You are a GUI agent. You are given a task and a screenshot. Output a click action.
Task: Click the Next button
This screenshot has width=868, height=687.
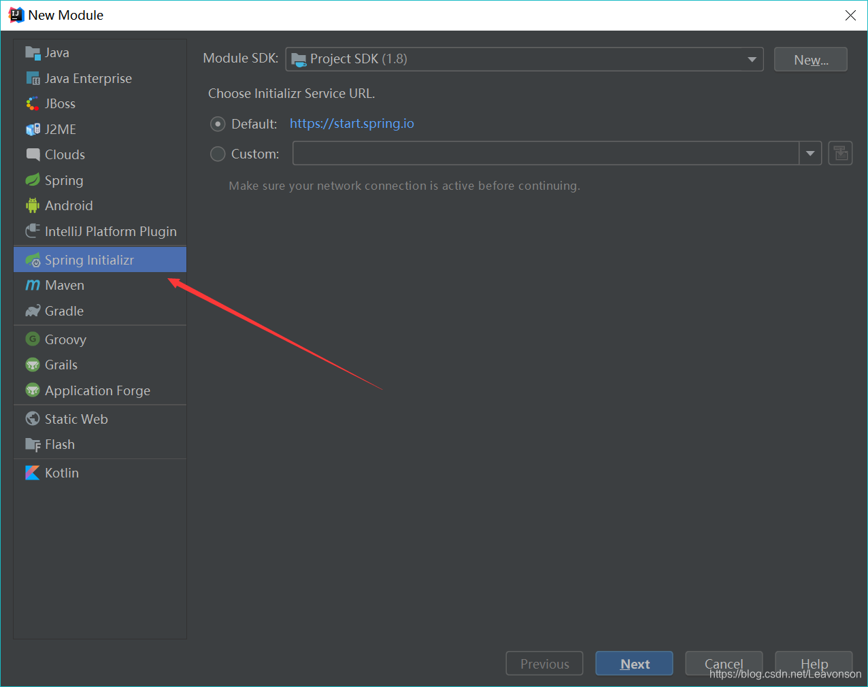634,664
